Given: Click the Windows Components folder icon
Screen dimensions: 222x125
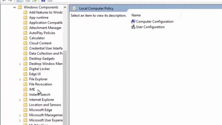Looking at the screenshot, I should click(x=20, y=7).
